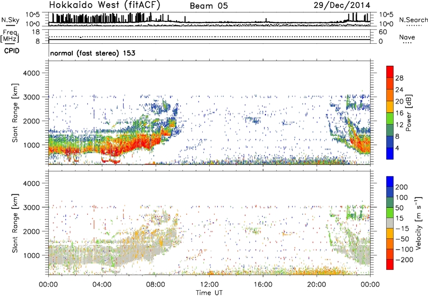Click the "Slant Range [km]" label of velocity panel

(x=15, y=223)
